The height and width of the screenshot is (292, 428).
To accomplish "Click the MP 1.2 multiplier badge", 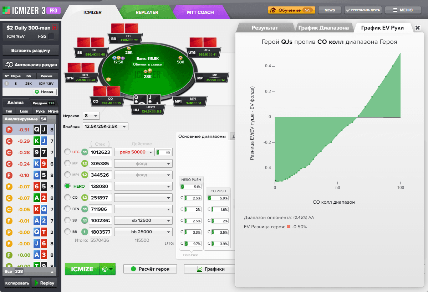I will pos(85,163).
